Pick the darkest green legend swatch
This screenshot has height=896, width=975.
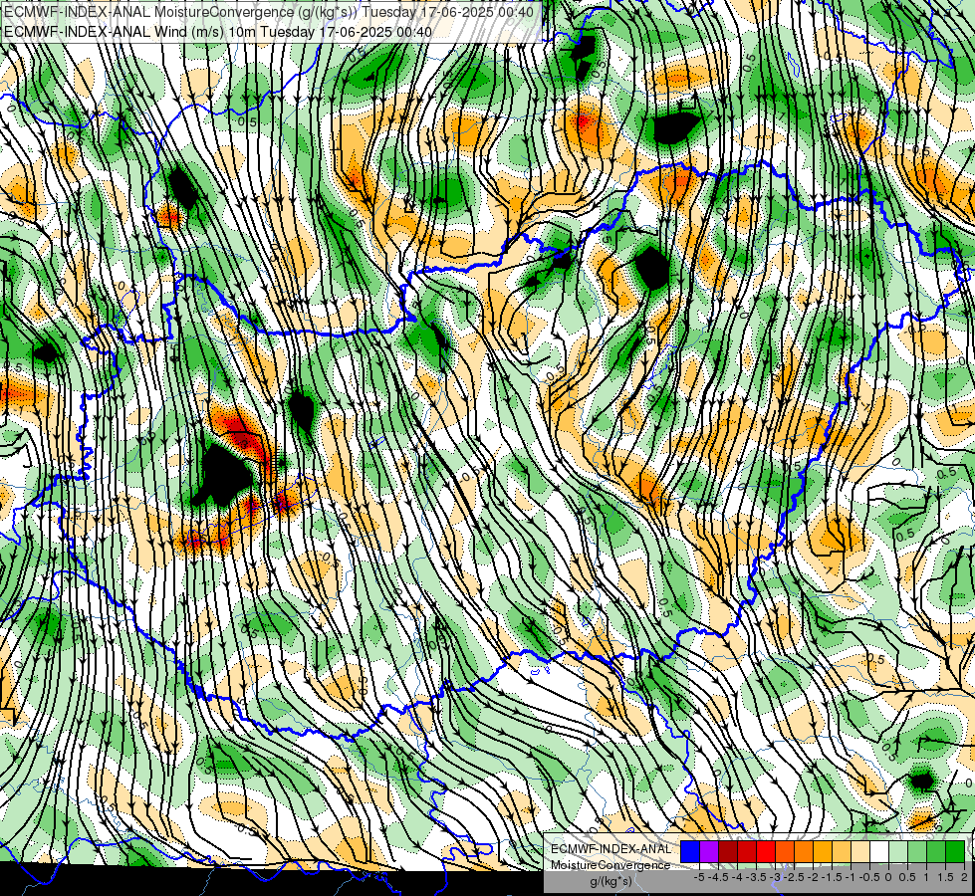coord(956,852)
